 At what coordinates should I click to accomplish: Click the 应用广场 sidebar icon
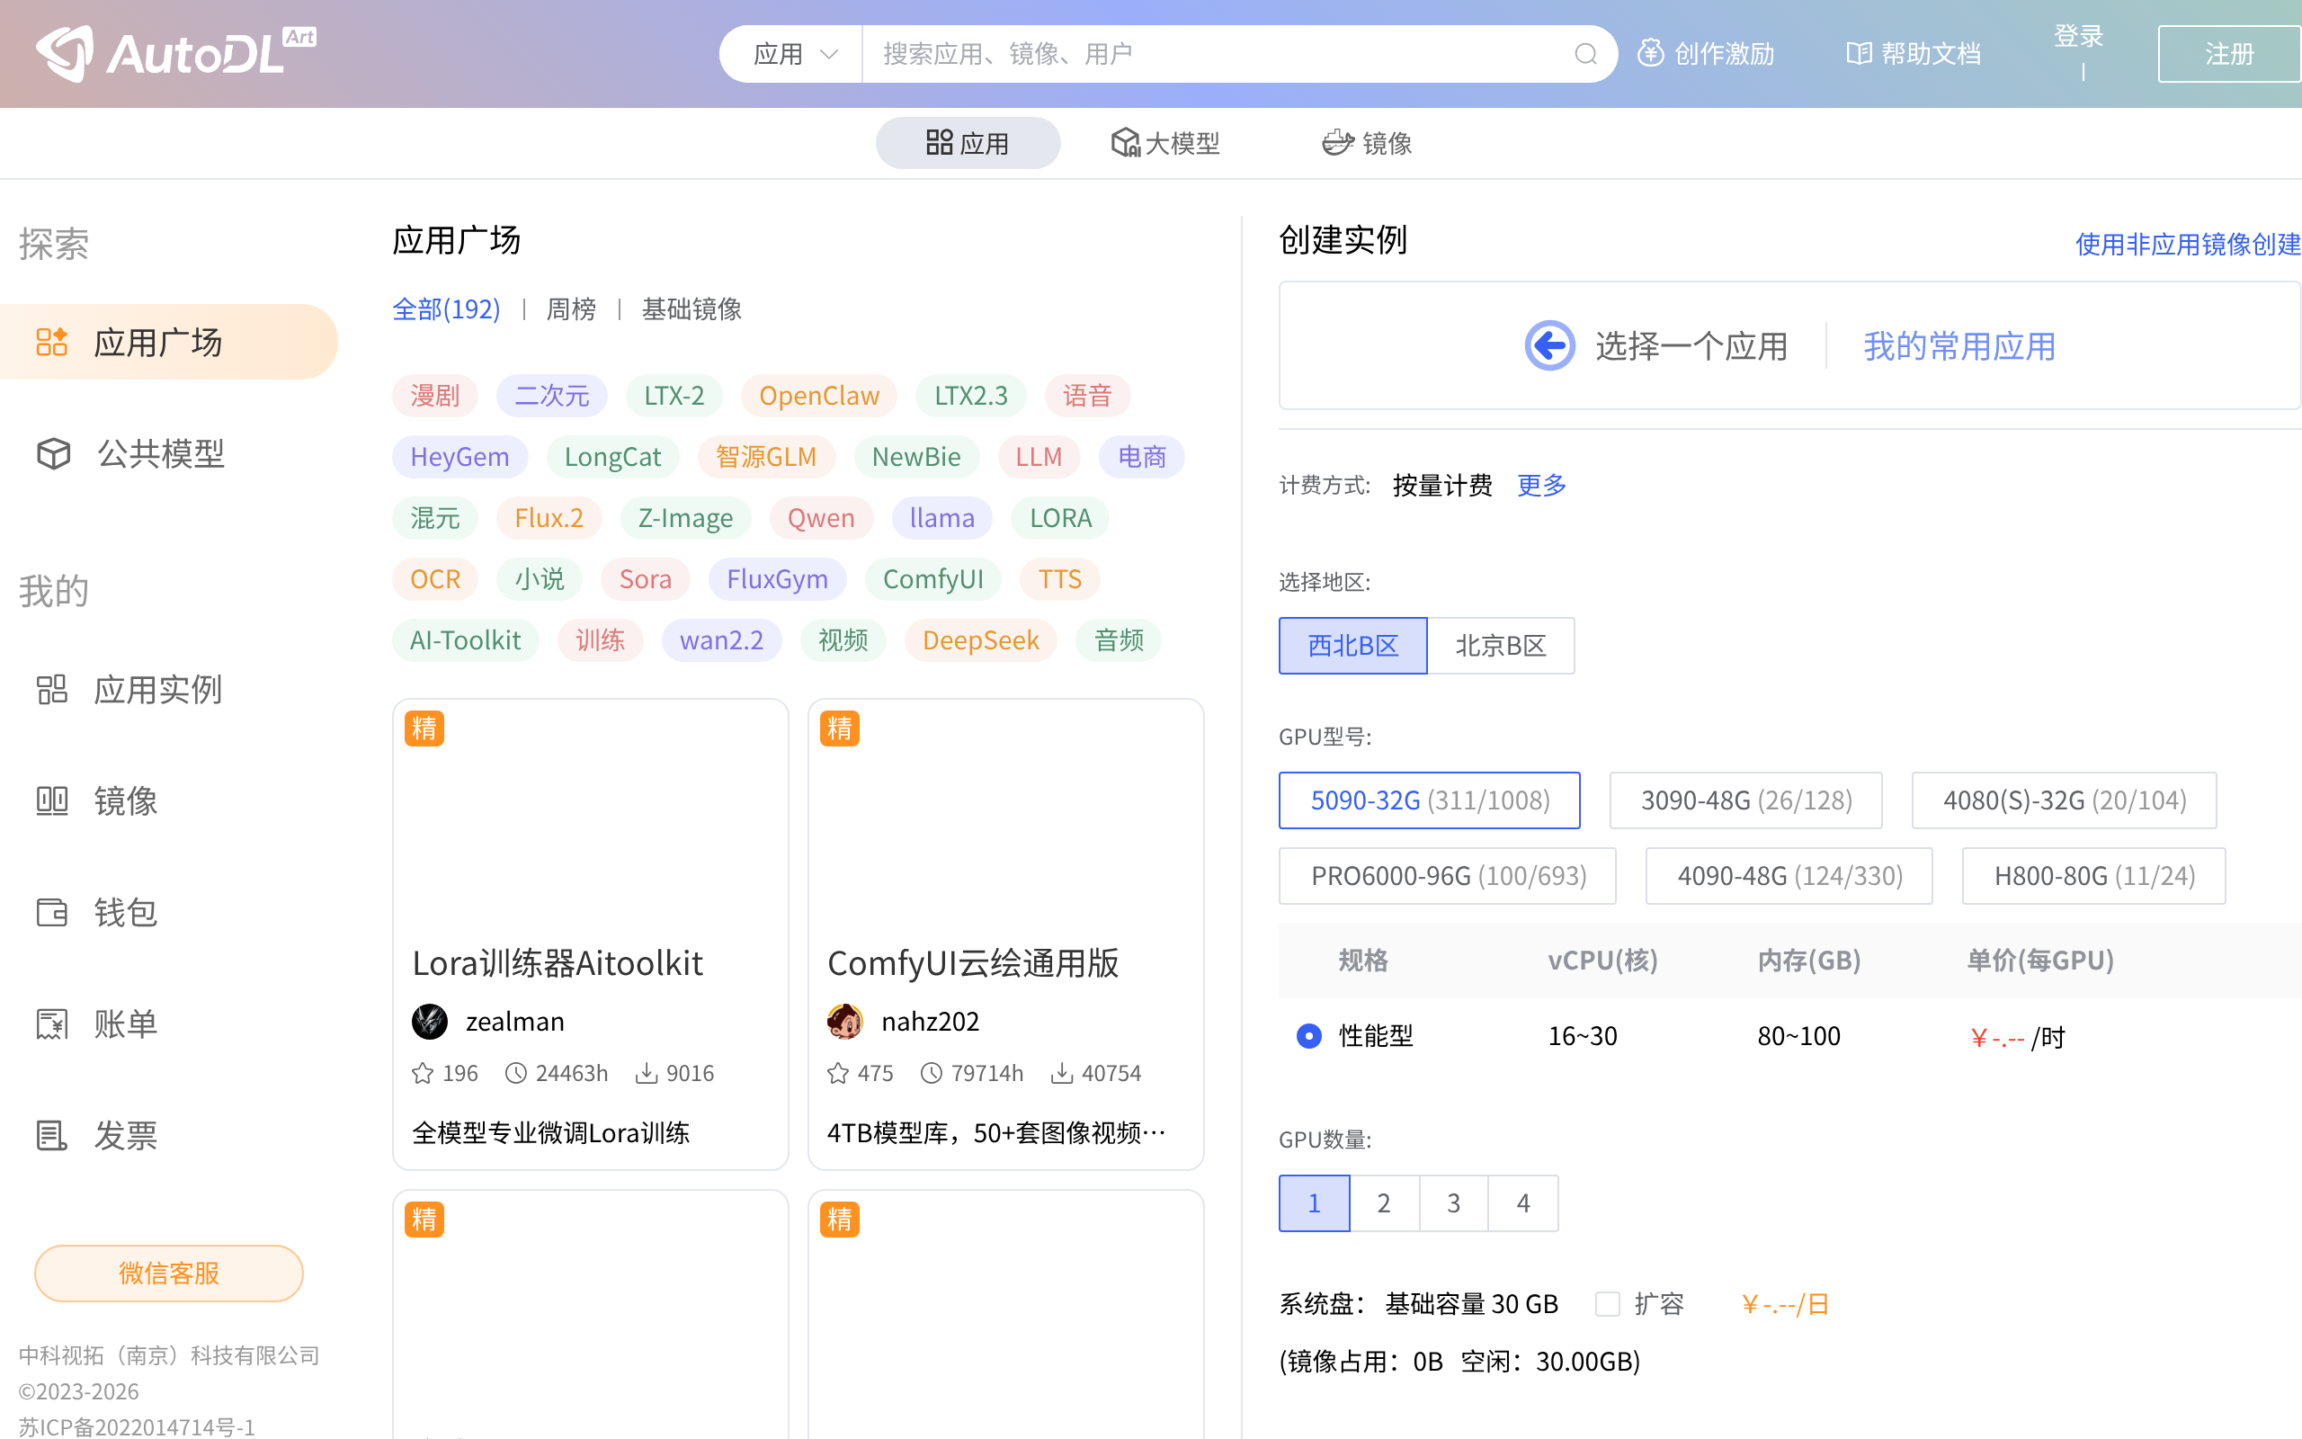pos(52,342)
